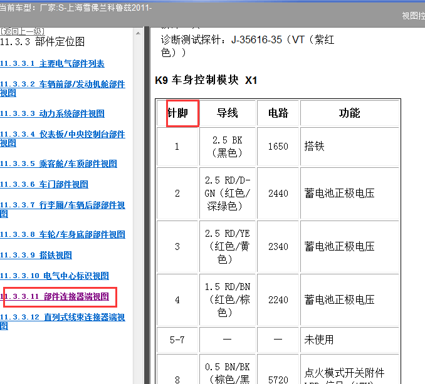Click the 当前车型 vehicle model header text

click(x=76, y=8)
